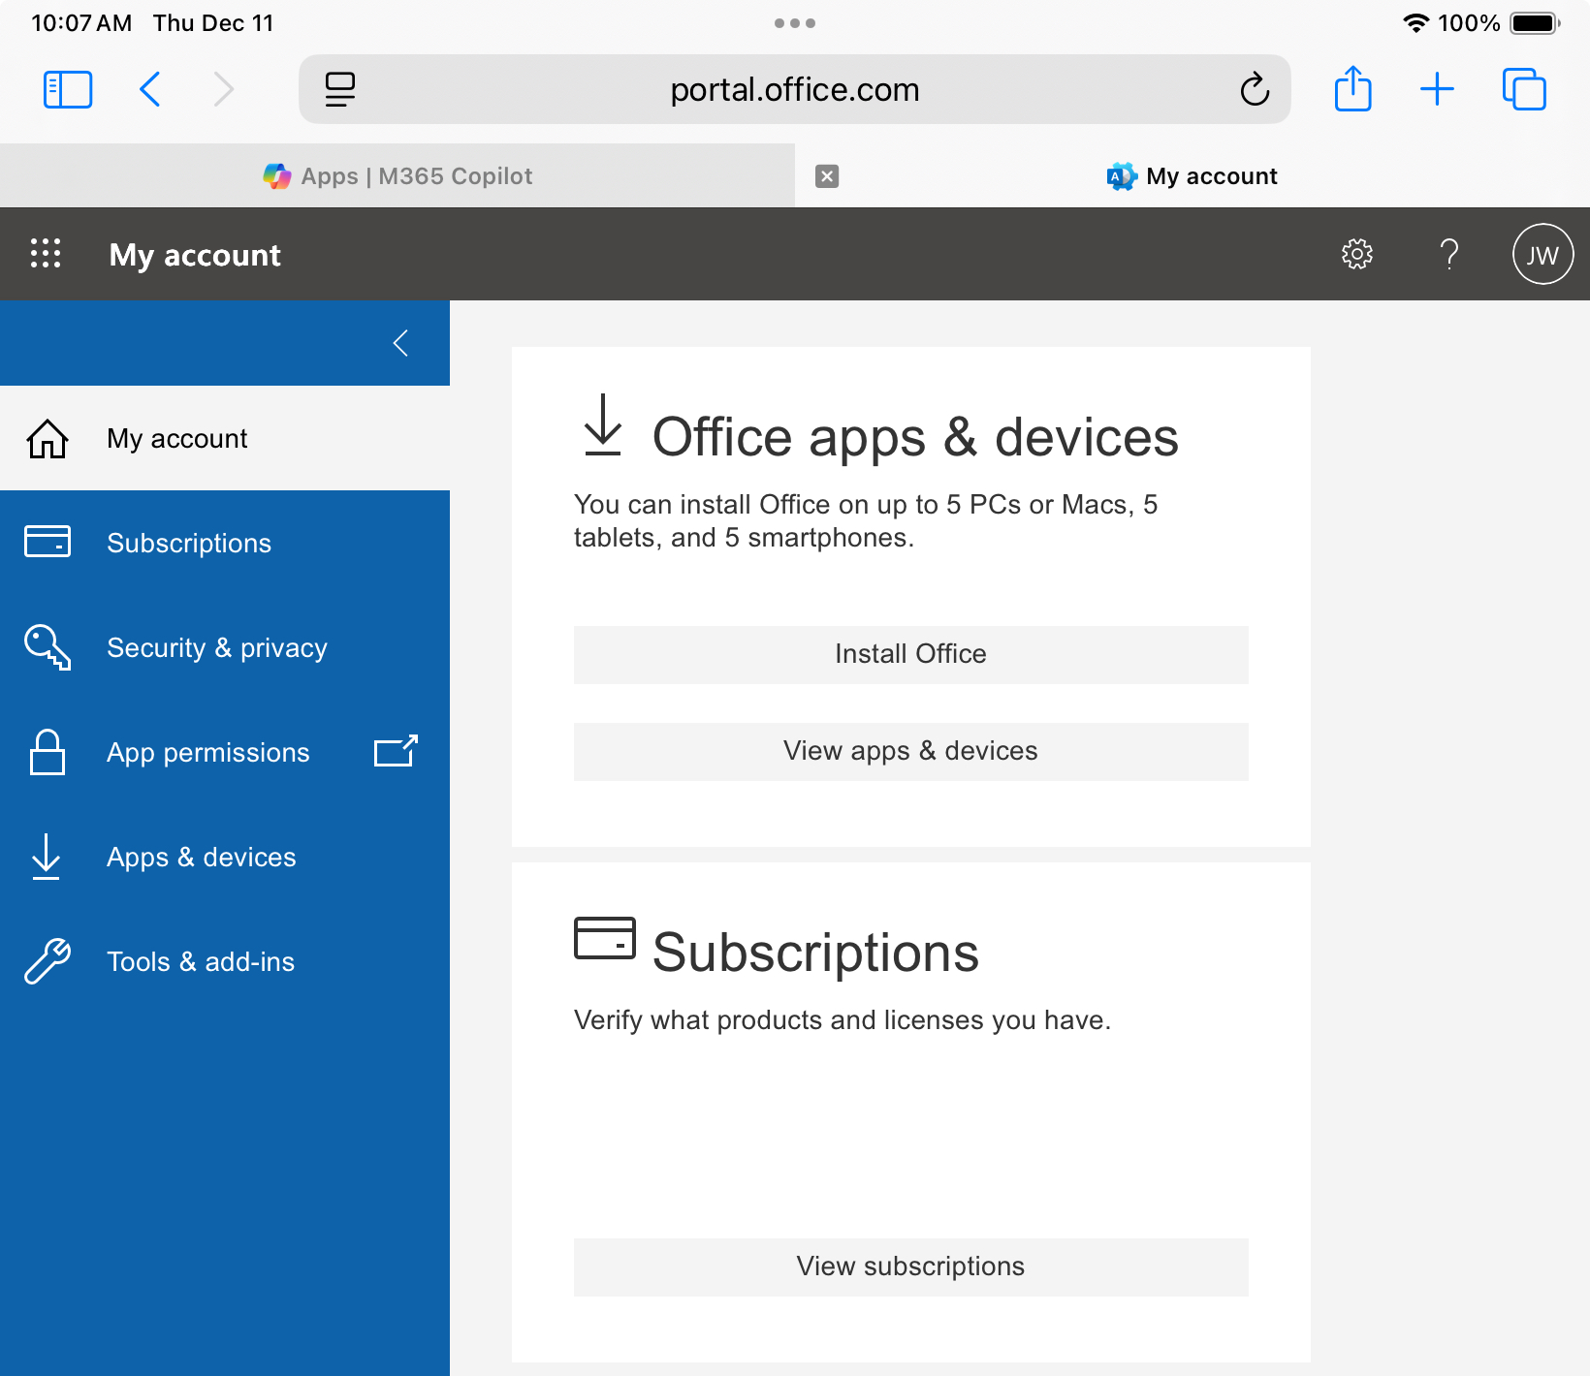Open the app launcher grid icon
Screen dimensions: 1590x1376
click(46, 253)
